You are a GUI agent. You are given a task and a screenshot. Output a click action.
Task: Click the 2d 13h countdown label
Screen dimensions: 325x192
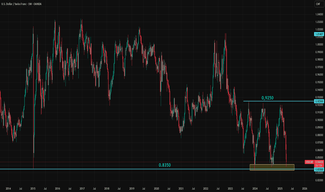[x=319, y=165]
